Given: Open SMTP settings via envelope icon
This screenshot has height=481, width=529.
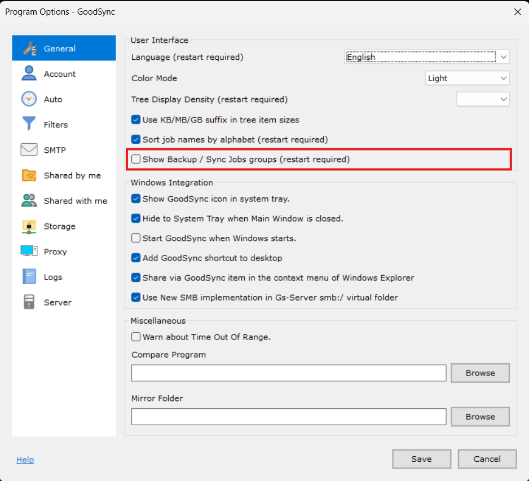Looking at the screenshot, I should (28, 149).
